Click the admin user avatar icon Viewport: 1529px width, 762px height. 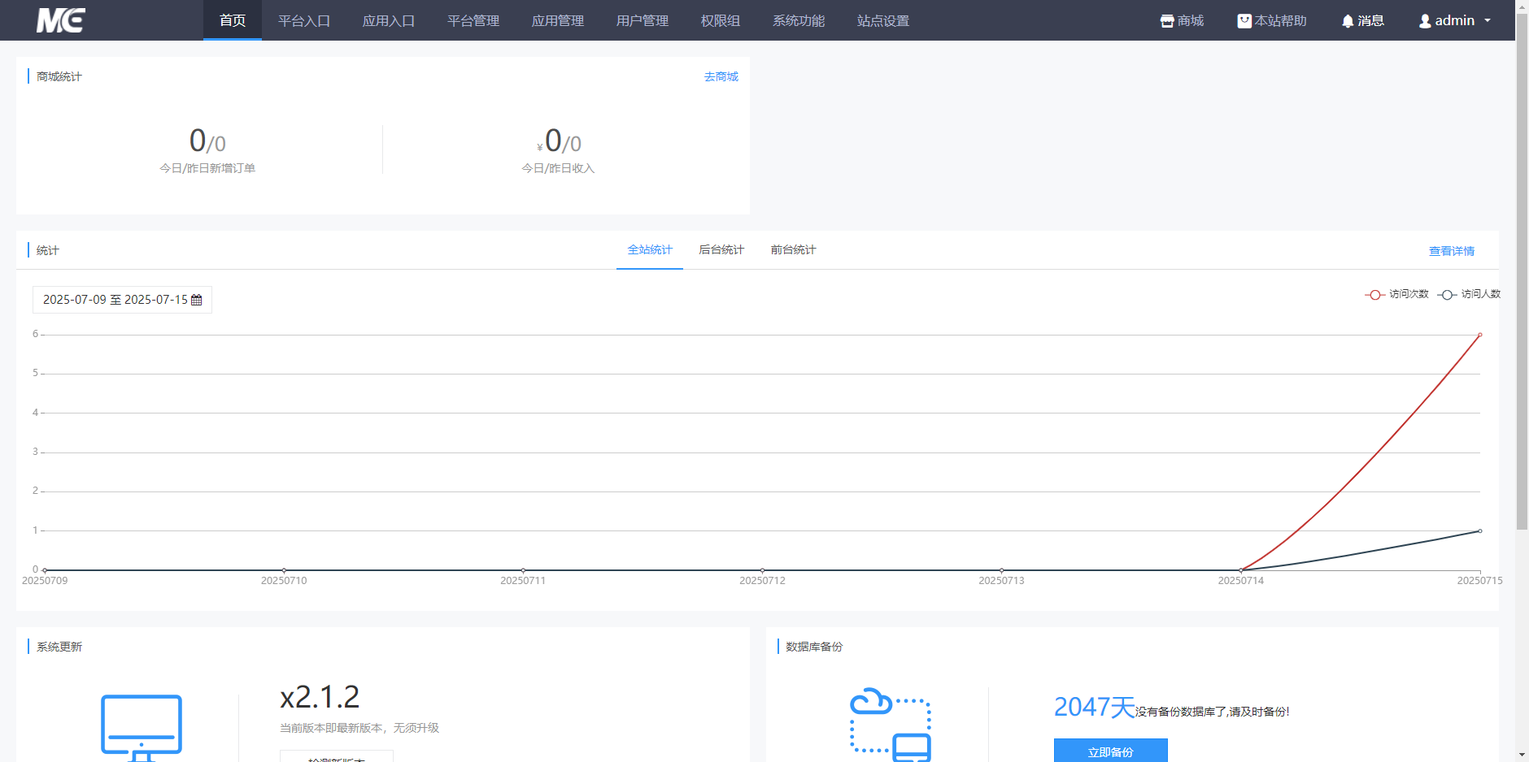click(x=1424, y=20)
